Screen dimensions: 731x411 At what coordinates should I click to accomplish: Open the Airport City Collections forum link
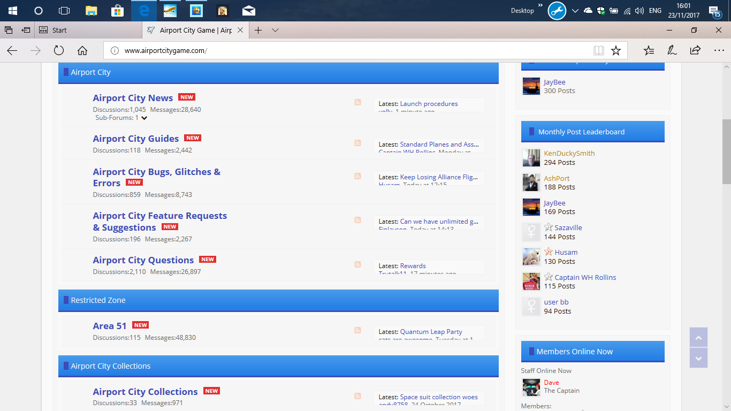pos(146,392)
